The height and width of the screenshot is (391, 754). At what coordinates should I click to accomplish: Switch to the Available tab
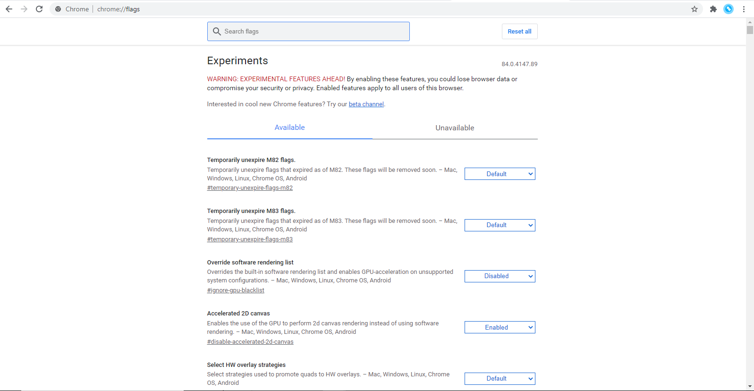pos(289,127)
